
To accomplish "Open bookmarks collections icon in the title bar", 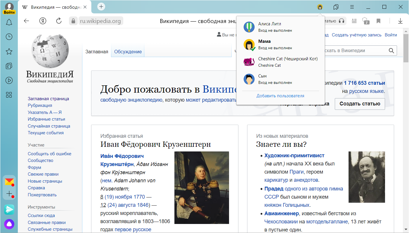I will point(336,7).
